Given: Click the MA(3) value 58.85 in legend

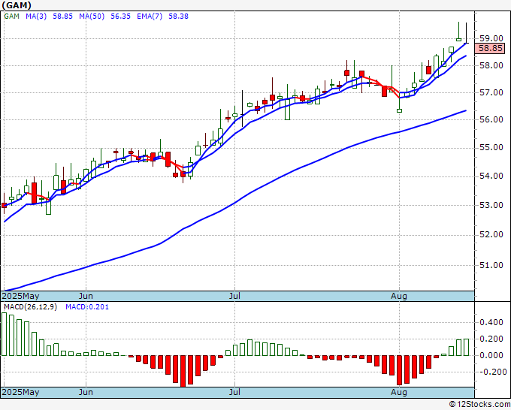Looking at the screenshot, I should [x=62, y=17].
